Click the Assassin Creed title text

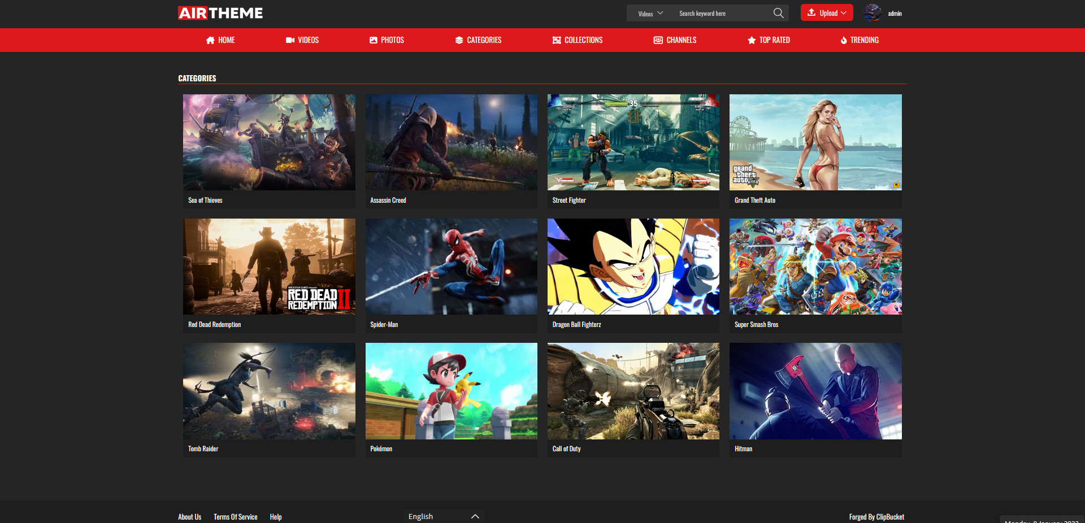(388, 201)
